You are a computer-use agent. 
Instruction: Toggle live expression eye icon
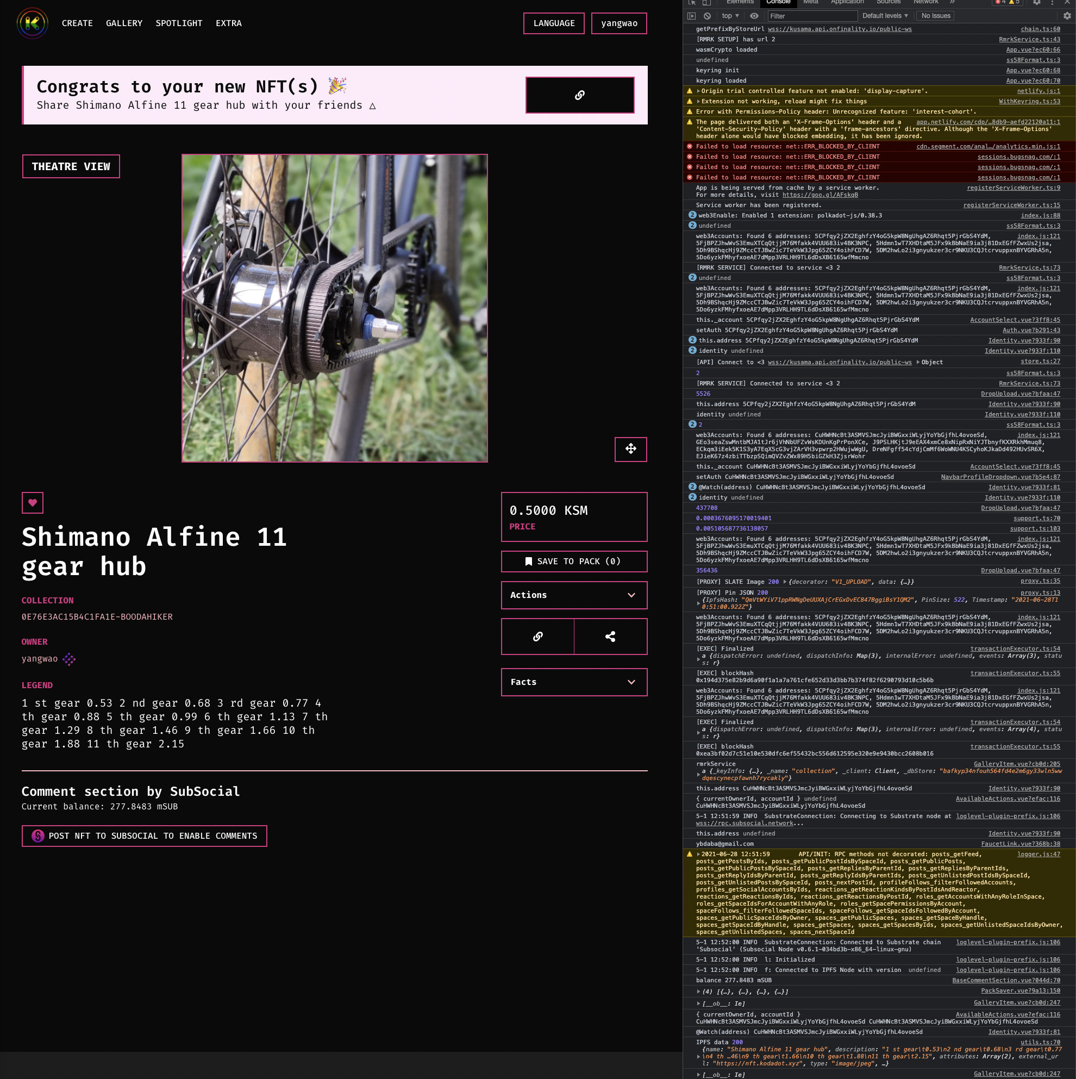(x=754, y=16)
